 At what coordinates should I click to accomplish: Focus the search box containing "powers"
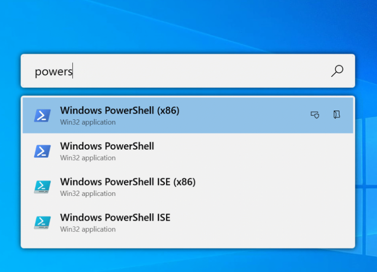[188, 71]
